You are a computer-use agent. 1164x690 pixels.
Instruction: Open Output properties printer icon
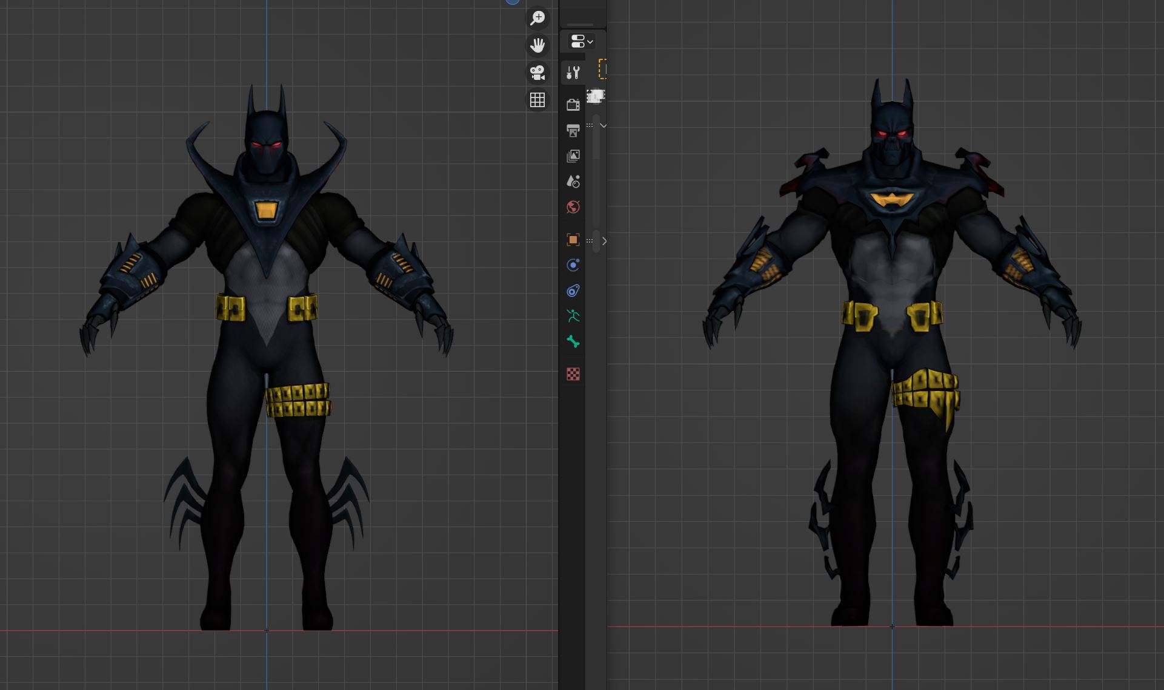pos(573,131)
